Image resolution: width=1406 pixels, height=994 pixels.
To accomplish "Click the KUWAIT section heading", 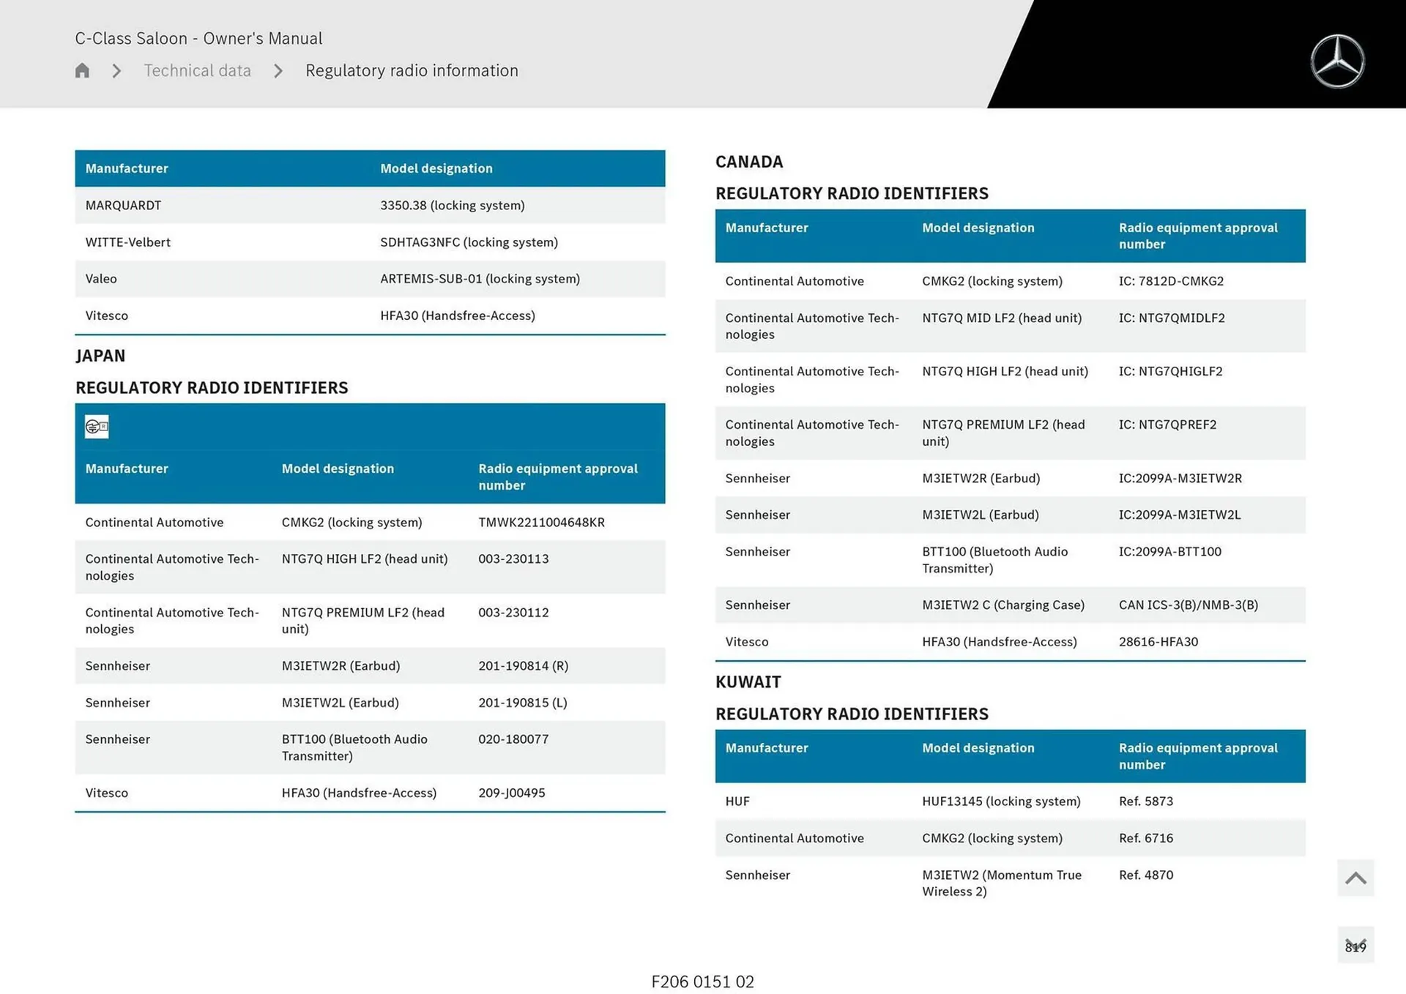I will point(748,682).
